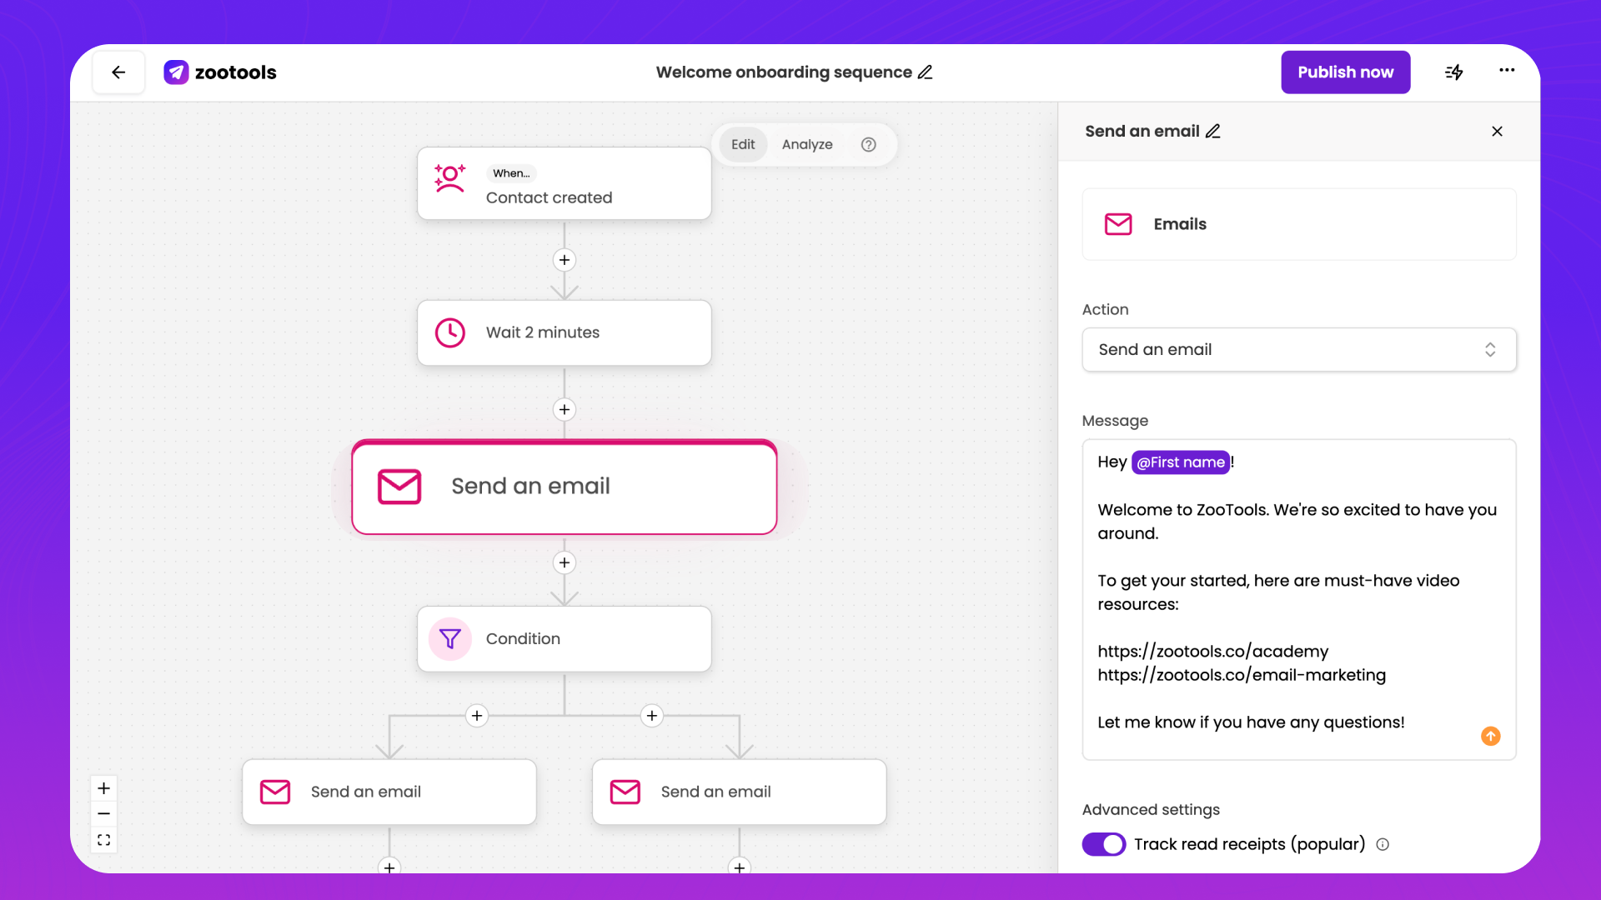1601x900 pixels.
Task: Click the Contact created trigger icon
Action: pos(449,185)
